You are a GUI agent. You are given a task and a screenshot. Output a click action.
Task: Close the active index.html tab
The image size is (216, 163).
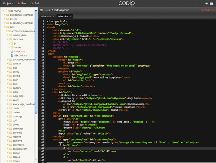pos(71,16)
